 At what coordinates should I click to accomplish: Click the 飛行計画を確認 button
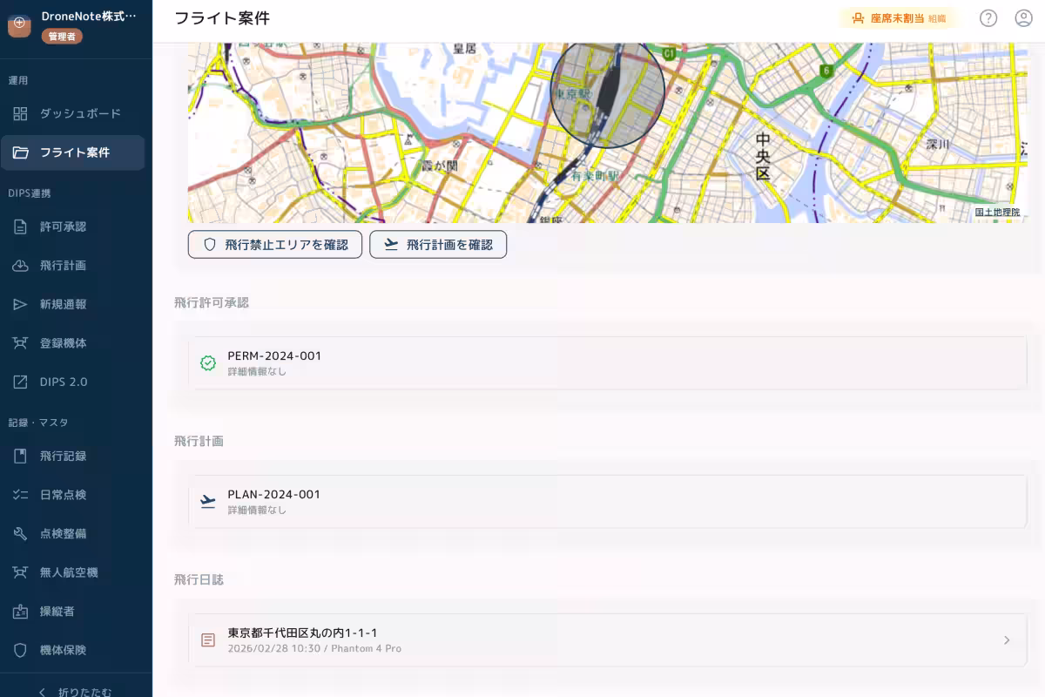click(438, 245)
